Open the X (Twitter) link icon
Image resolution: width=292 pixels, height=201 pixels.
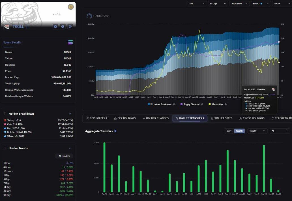(x=63, y=26)
